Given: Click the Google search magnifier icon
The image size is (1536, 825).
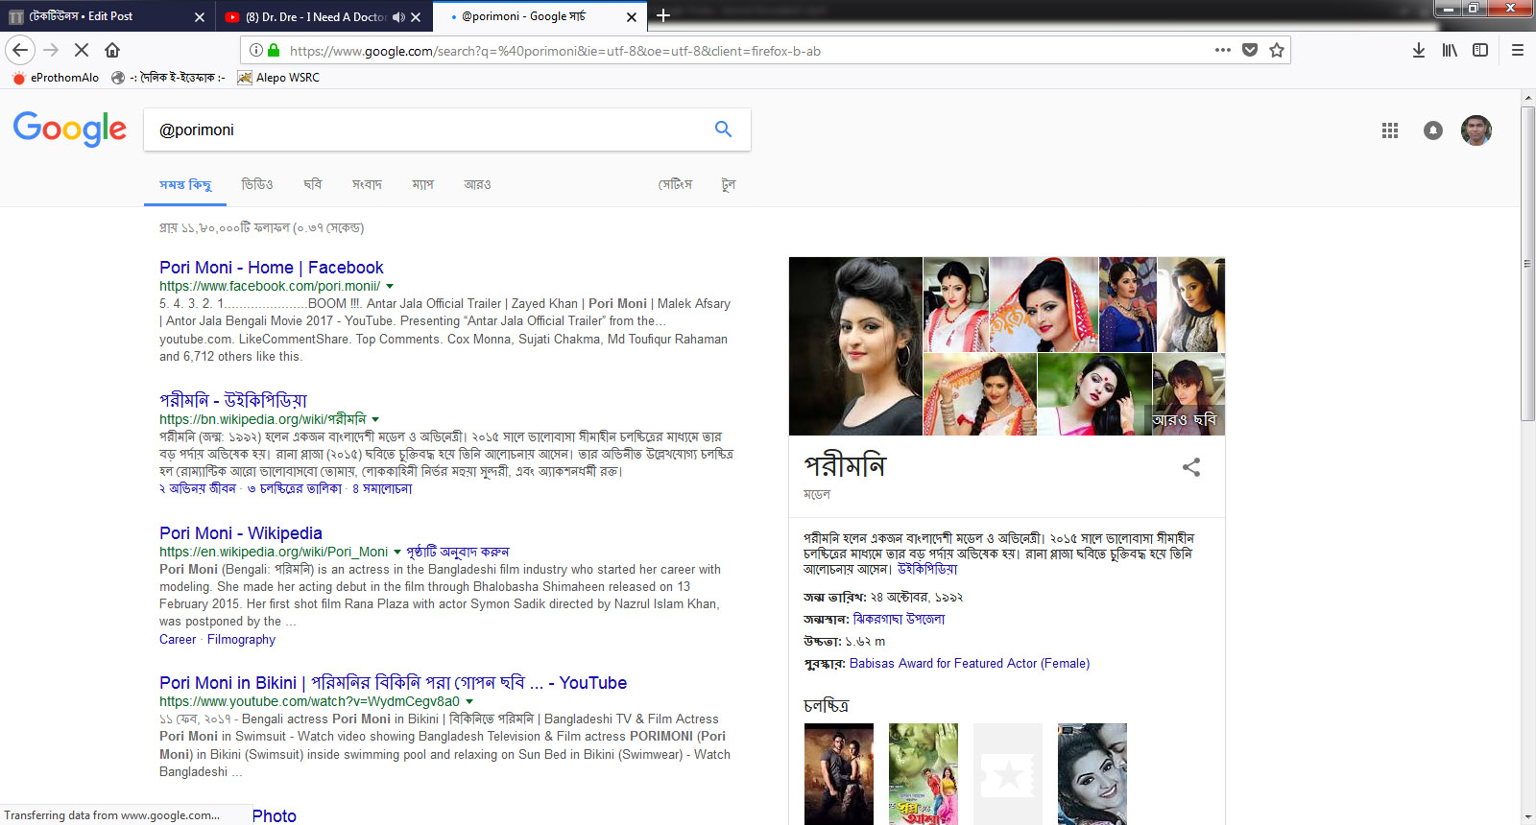Looking at the screenshot, I should [x=723, y=130].
